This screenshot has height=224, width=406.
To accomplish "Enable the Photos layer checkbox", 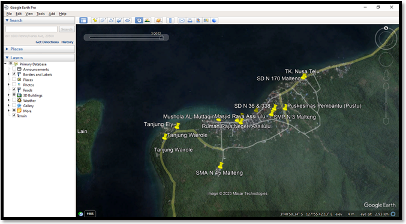I will coord(14,84).
